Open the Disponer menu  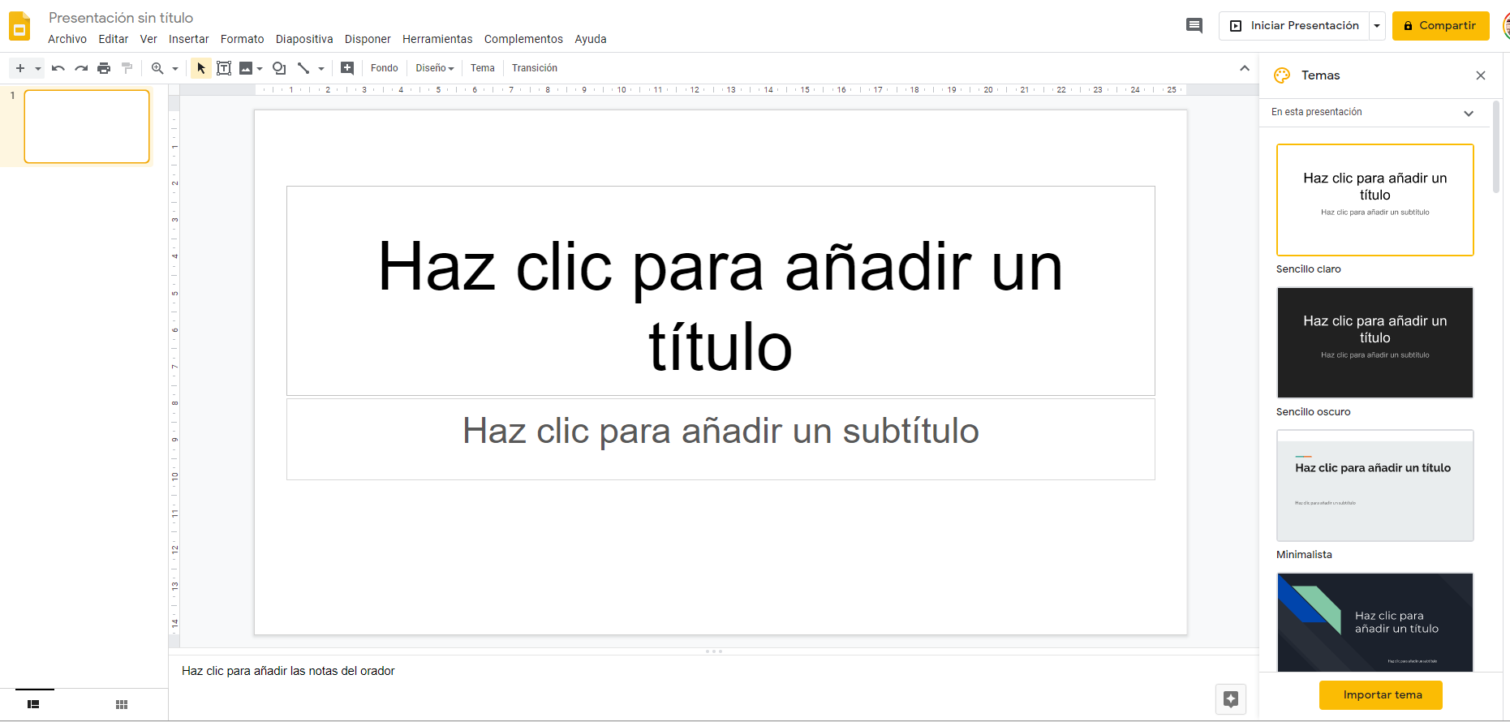368,39
